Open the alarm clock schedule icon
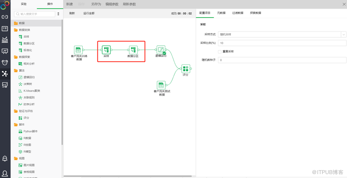Image resolution: width=347 pixels, height=178 pixels. click(5, 62)
